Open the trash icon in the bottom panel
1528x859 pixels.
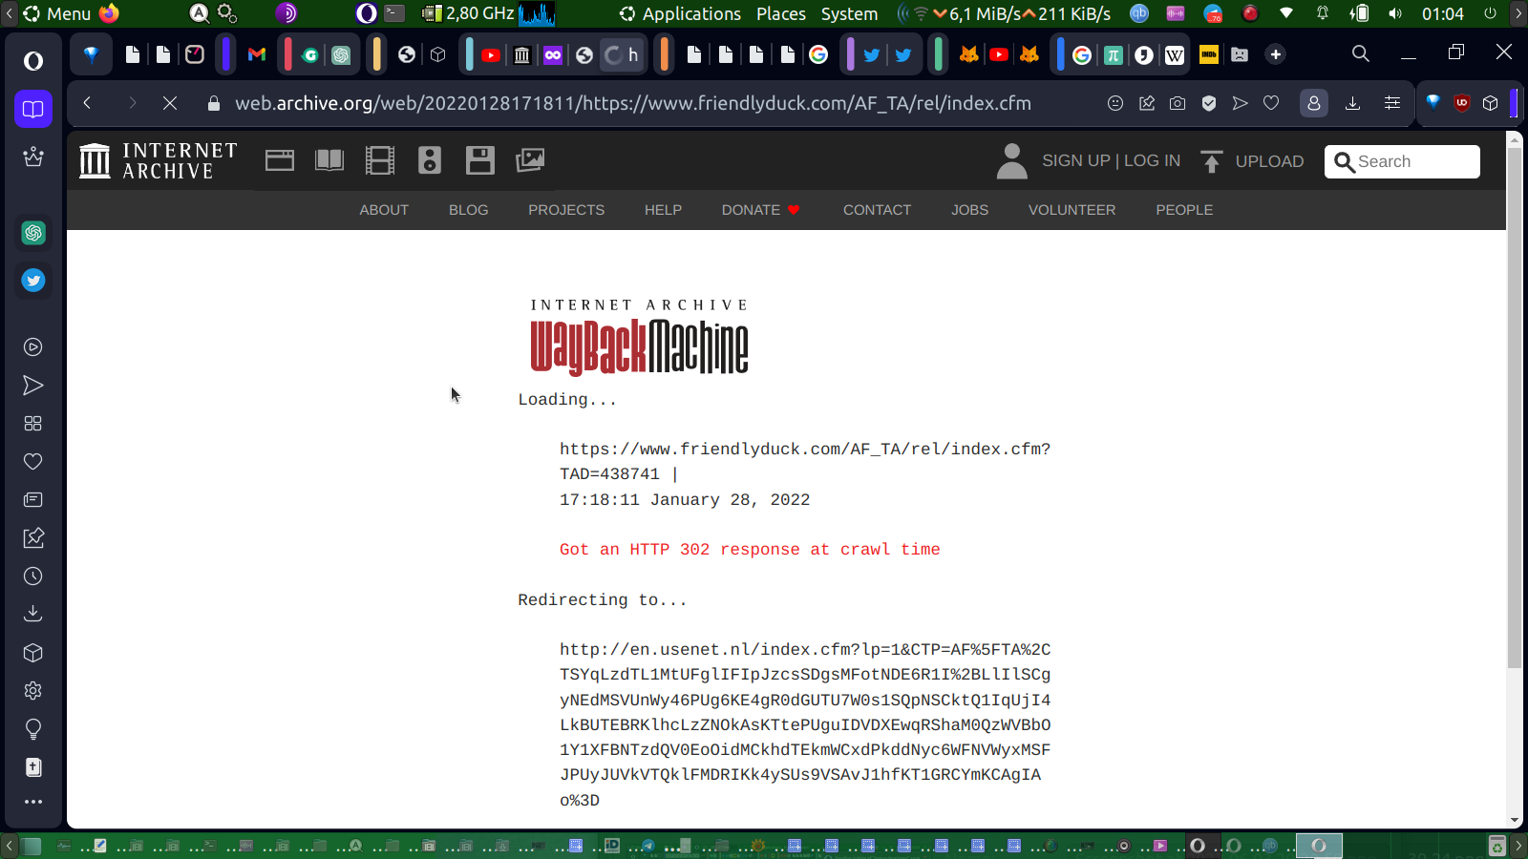(x=1497, y=846)
